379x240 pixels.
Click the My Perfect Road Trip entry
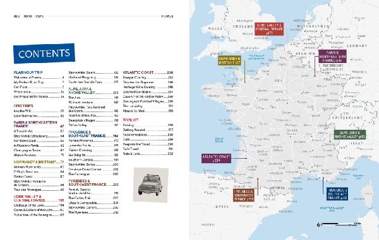click(x=39, y=82)
